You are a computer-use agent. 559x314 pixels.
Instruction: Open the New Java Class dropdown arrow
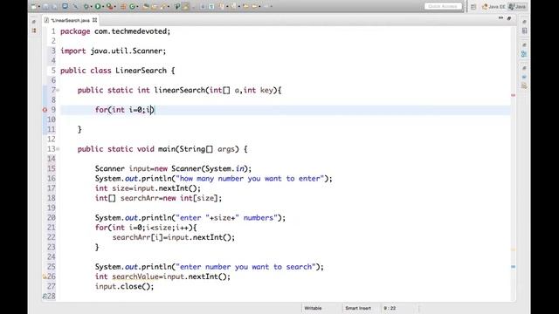[137, 6]
